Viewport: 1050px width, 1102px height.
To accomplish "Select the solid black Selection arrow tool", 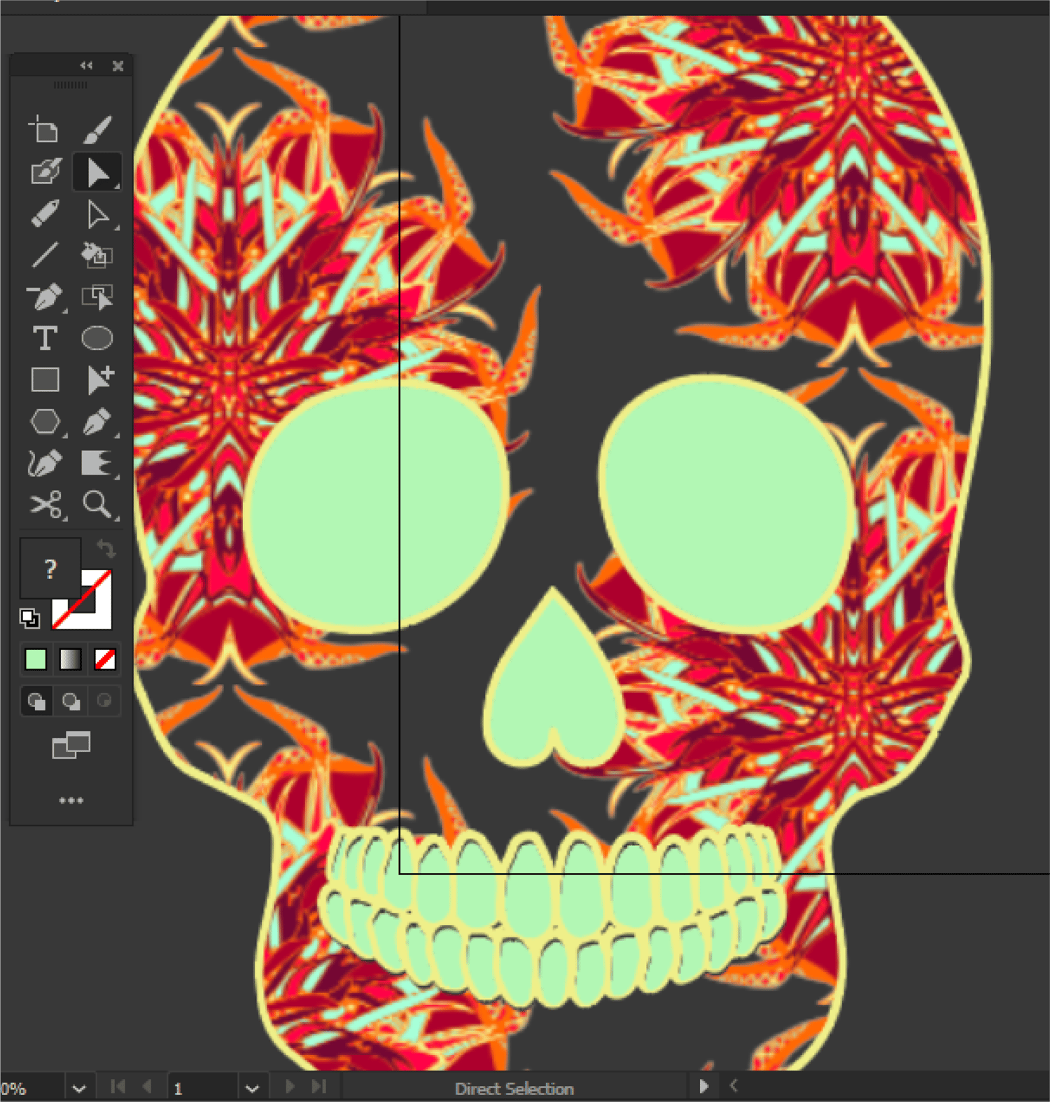I will pos(97,172).
